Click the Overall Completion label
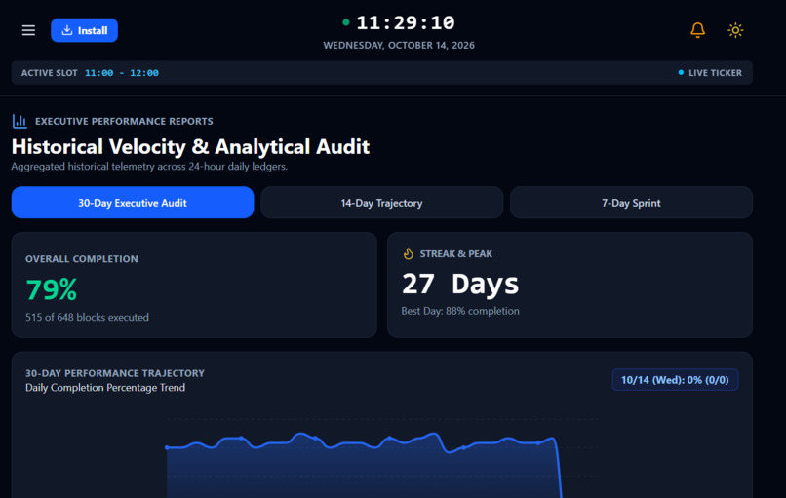Screen dimensions: 786x498 [x=82, y=259]
